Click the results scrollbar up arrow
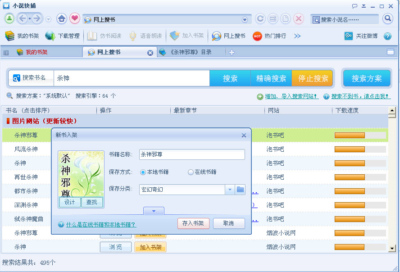 tap(392, 110)
